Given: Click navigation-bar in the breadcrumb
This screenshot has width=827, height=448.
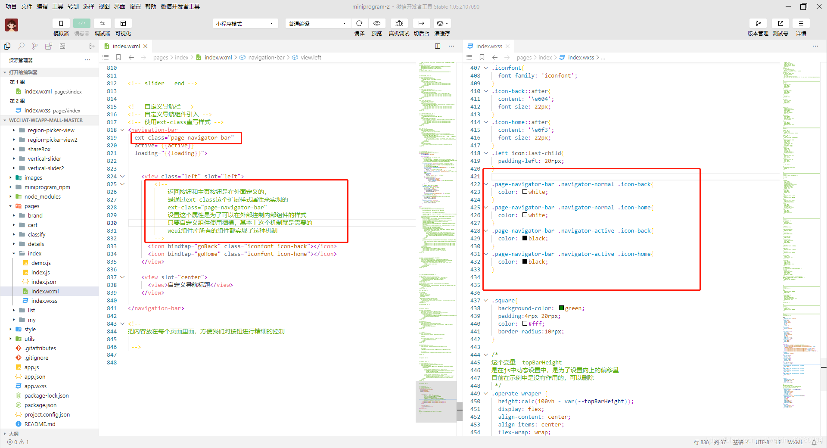Looking at the screenshot, I should tap(266, 57).
